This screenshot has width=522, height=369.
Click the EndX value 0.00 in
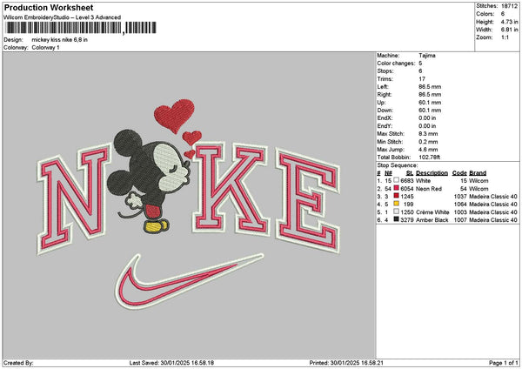coord(427,117)
